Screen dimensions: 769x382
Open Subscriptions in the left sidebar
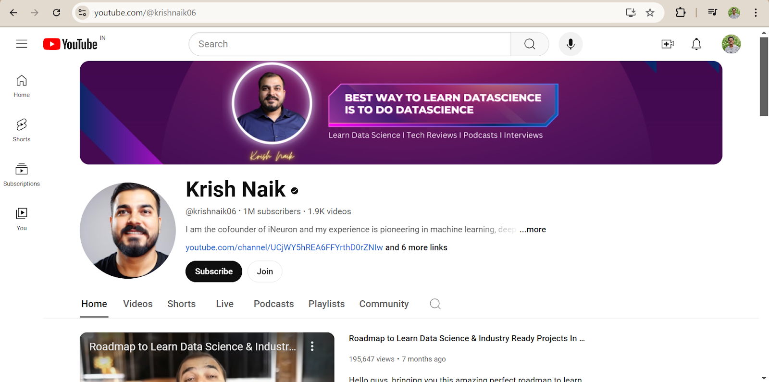[x=22, y=175]
